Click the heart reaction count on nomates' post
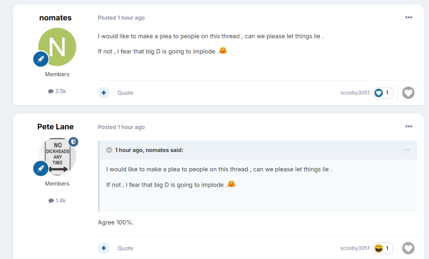Viewport: 429px width, 259px height. coord(383,93)
